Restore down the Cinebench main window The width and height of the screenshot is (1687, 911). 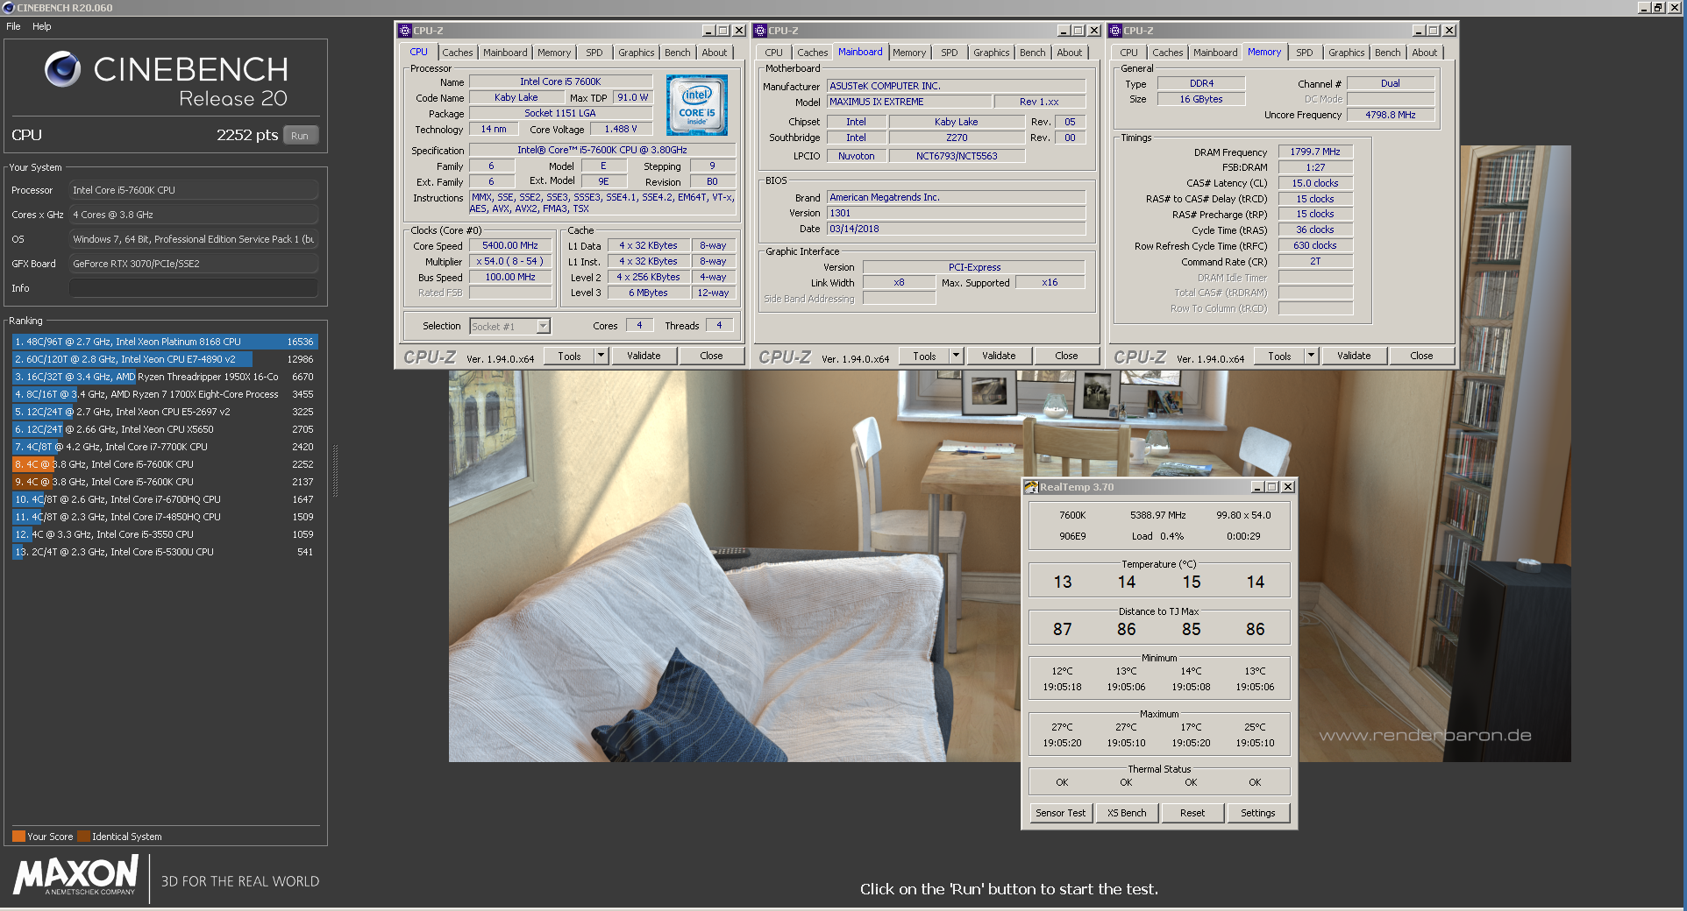pyautogui.click(x=1657, y=8)
